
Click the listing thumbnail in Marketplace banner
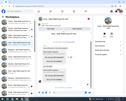pos(39,24)
